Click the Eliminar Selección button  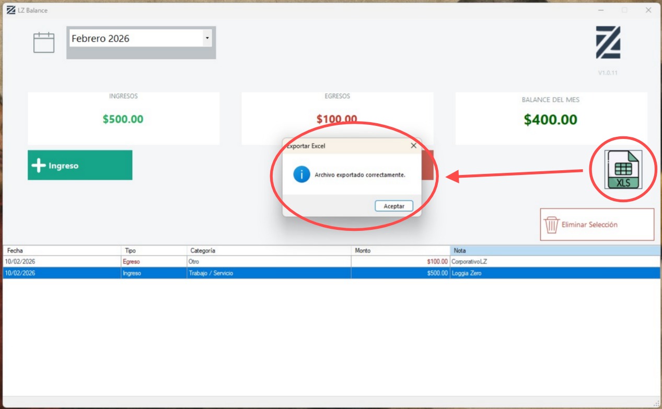[x=597, y=224]
